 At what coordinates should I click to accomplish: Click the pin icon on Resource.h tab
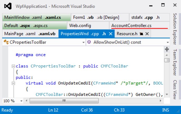pos(141,34)
